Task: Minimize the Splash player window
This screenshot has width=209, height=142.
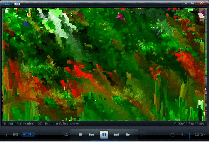Action: pos(186,3)
